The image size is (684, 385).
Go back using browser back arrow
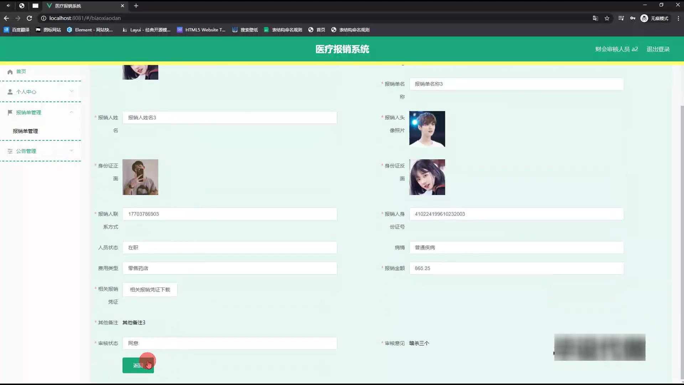pyautogui.click(x=6, y=18)
